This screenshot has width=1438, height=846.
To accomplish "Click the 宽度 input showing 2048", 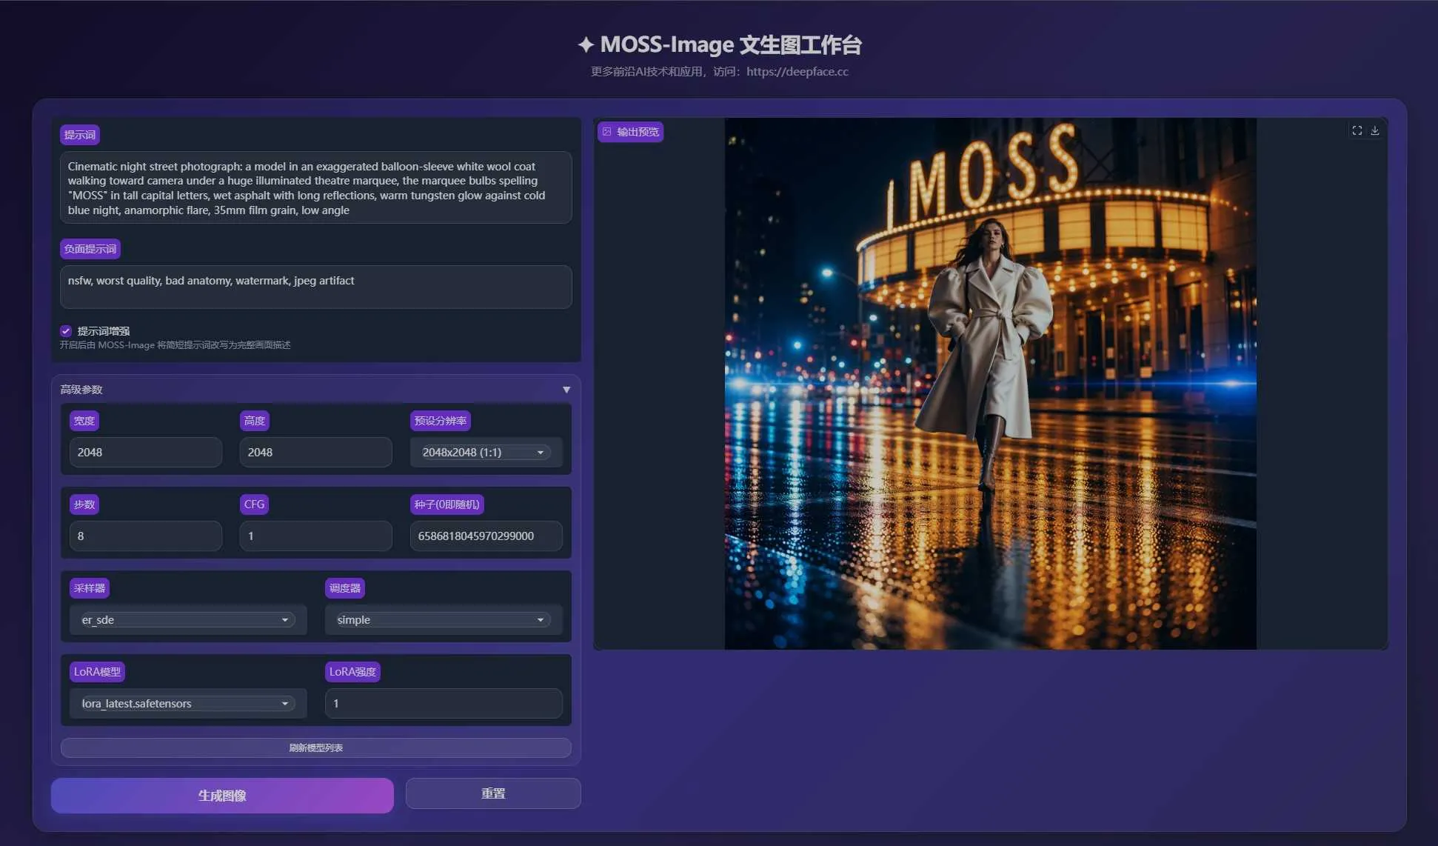I will pyautogui.click(x=146, y=452).
